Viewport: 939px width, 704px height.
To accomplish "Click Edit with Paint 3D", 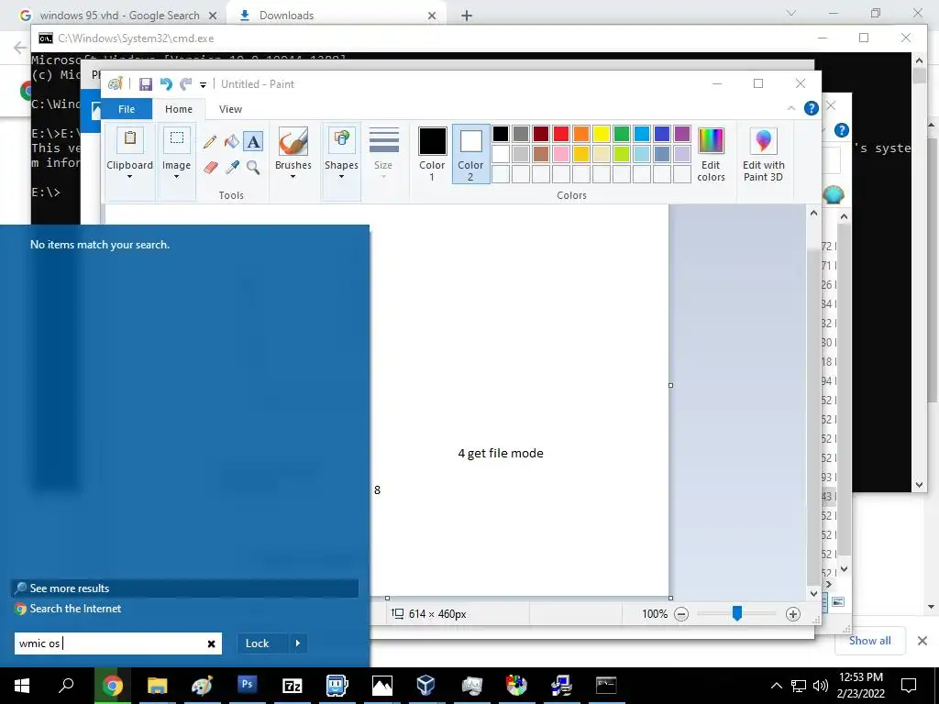I will click(763, 154).
